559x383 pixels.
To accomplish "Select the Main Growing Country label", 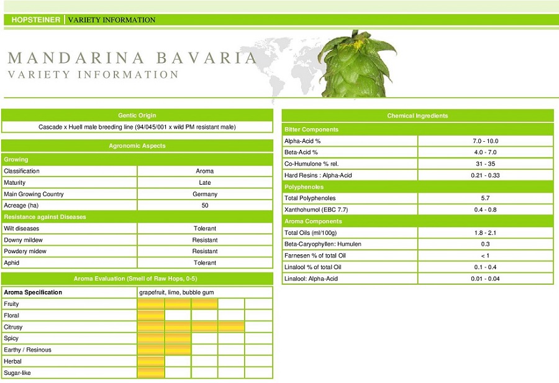I will coord(34,194).
